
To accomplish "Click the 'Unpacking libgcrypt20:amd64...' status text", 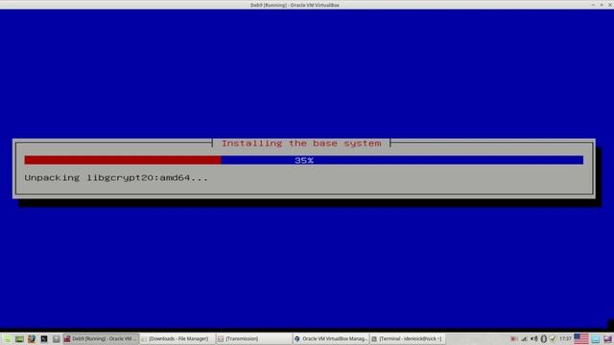I will tap(116, 178).
